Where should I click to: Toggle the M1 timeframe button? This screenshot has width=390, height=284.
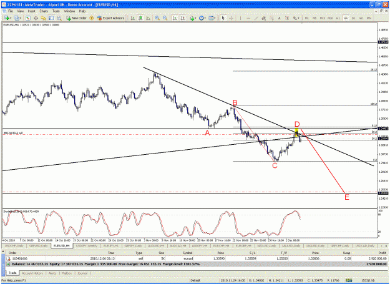307,18
